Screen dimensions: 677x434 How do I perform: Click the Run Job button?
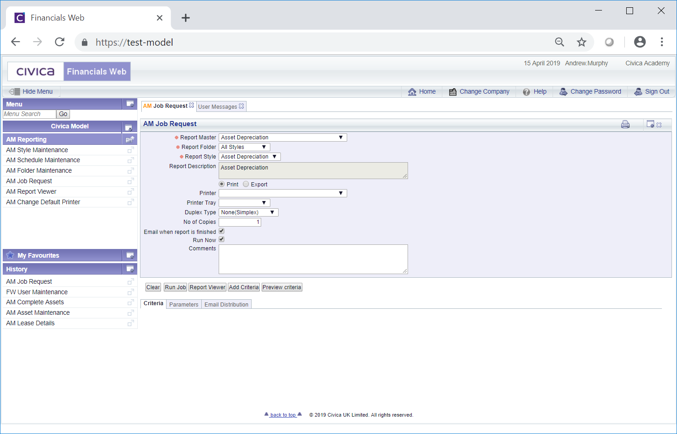coord(176,287)
